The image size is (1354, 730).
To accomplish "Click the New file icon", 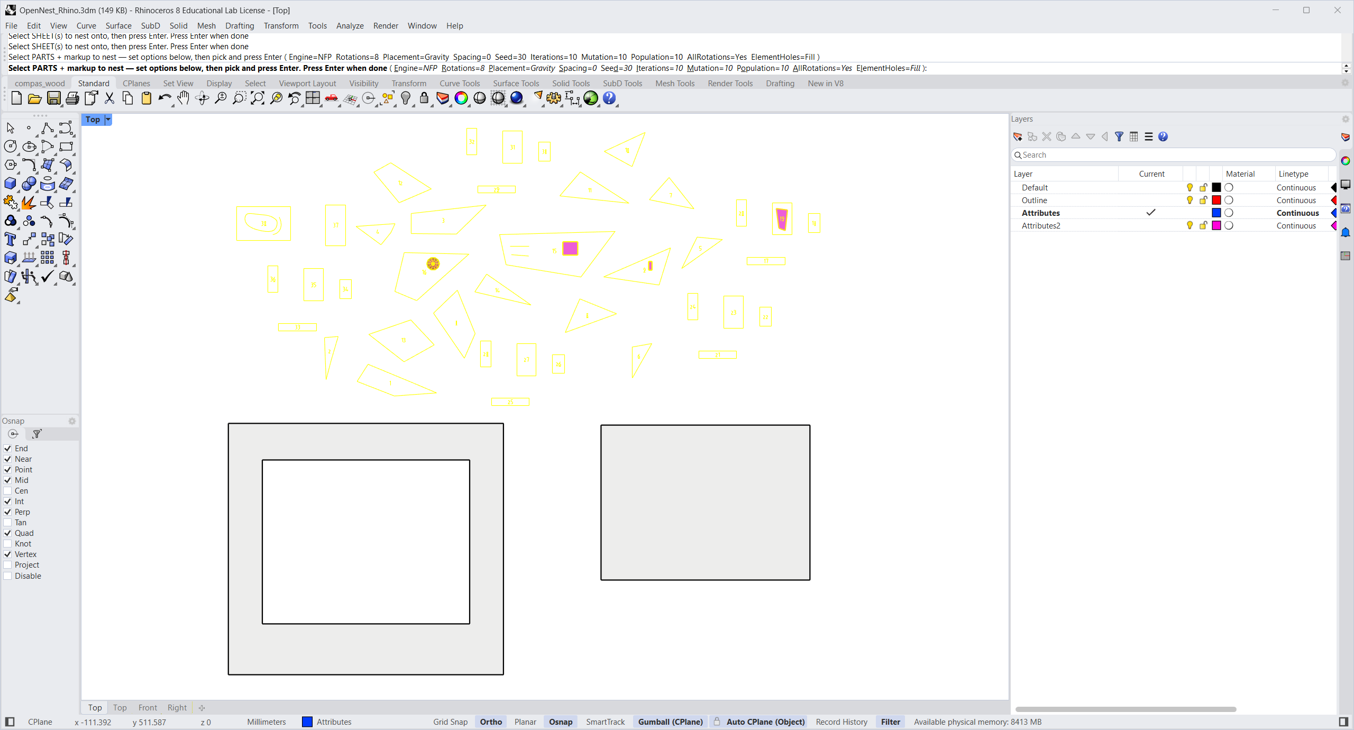I will tap(16, 98).
